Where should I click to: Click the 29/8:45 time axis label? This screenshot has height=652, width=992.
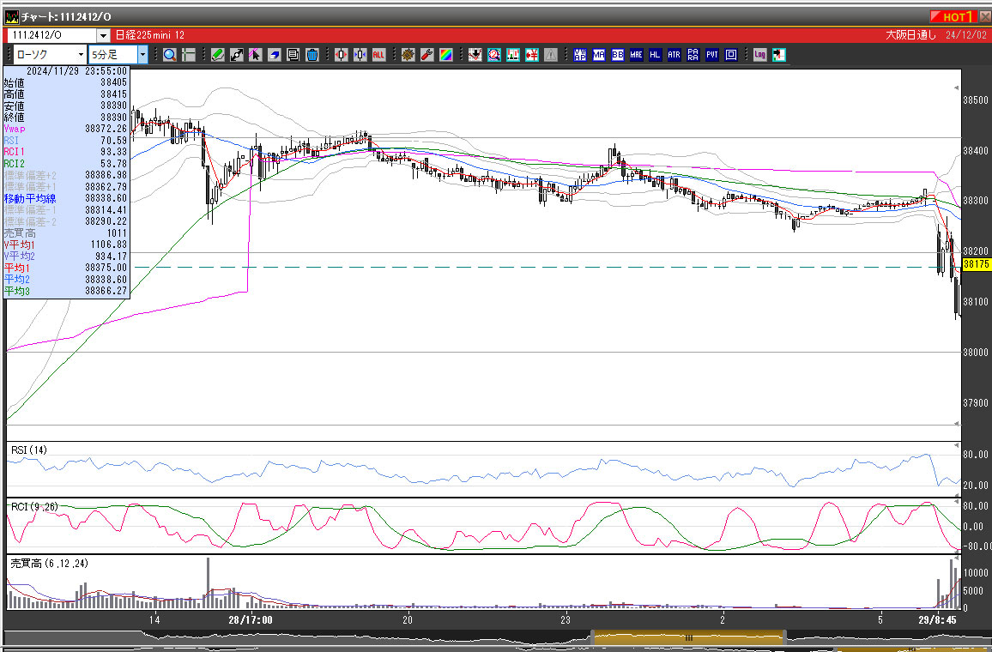click(937, 619)
